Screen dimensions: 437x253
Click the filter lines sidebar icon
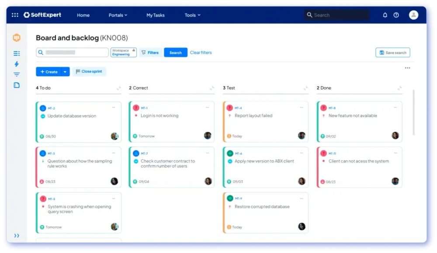(17, 74)
